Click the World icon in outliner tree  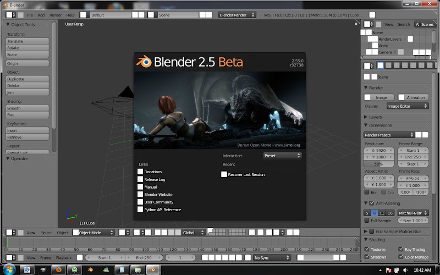pos(375,45)
